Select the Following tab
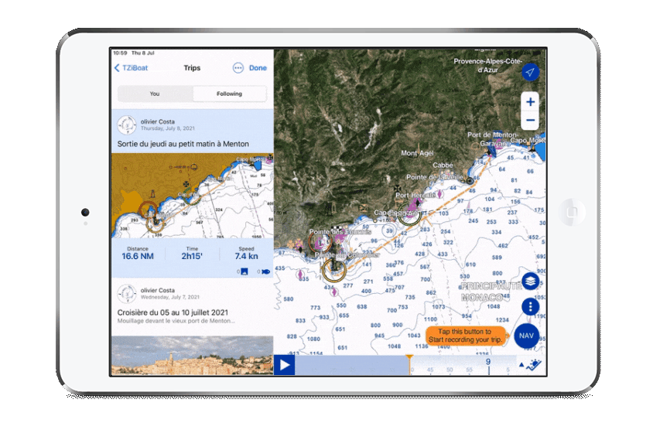 tap(228, 93)
